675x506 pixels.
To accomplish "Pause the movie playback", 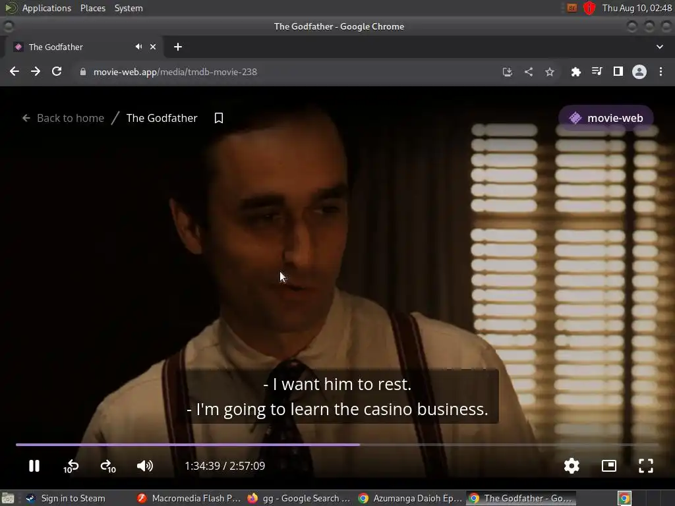I will pyautogui.click(x=34, y=466).
